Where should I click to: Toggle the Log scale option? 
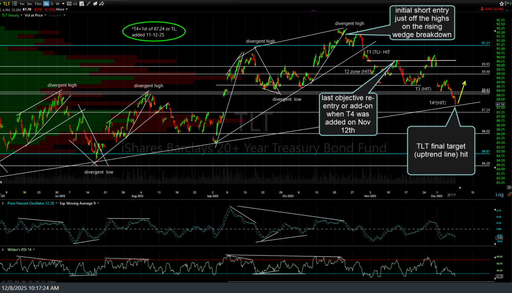tap(499, 194)
